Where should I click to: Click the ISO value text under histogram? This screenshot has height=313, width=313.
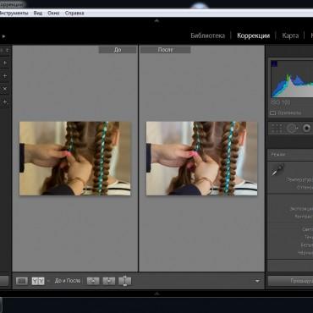[x=281, y=102]
